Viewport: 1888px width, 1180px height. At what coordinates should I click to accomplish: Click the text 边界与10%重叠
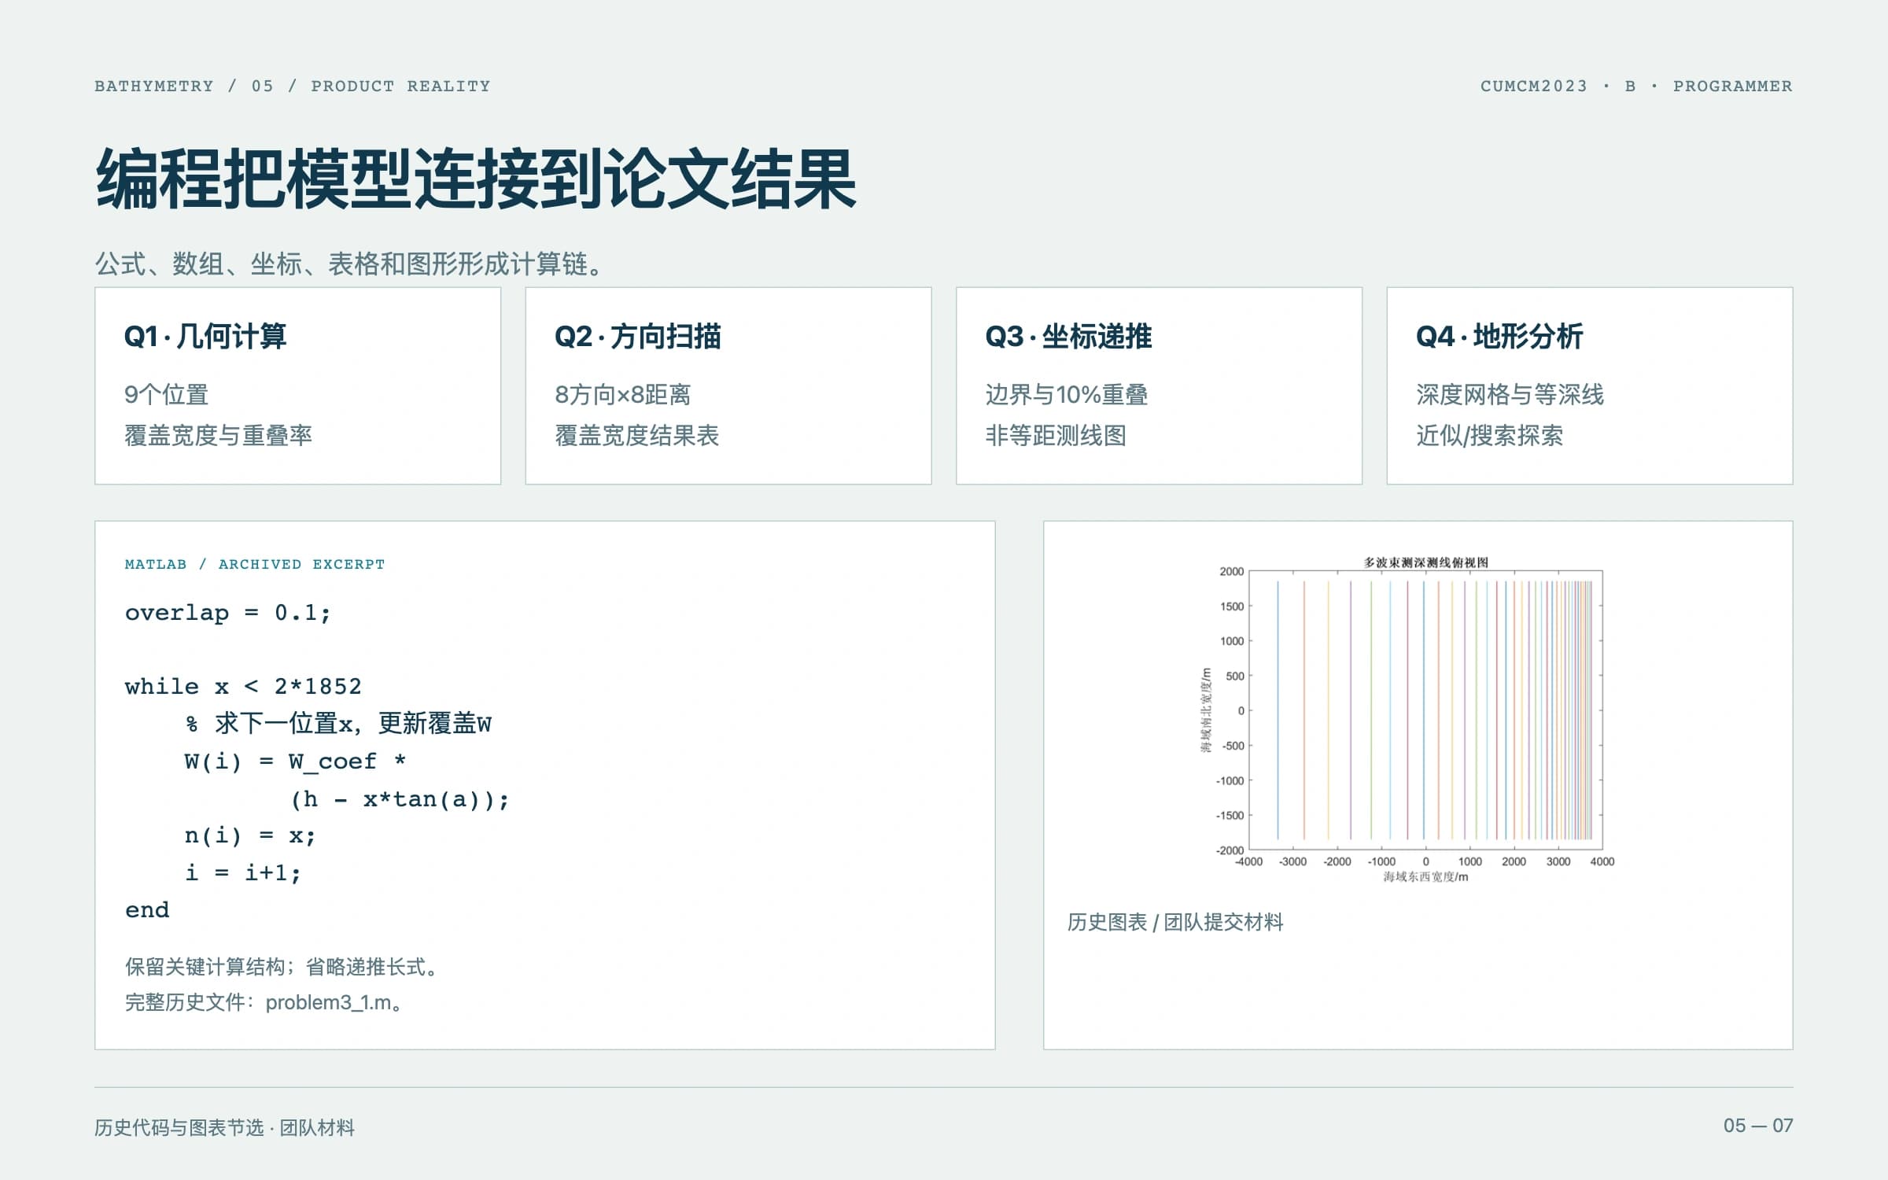pos(1066,394)
